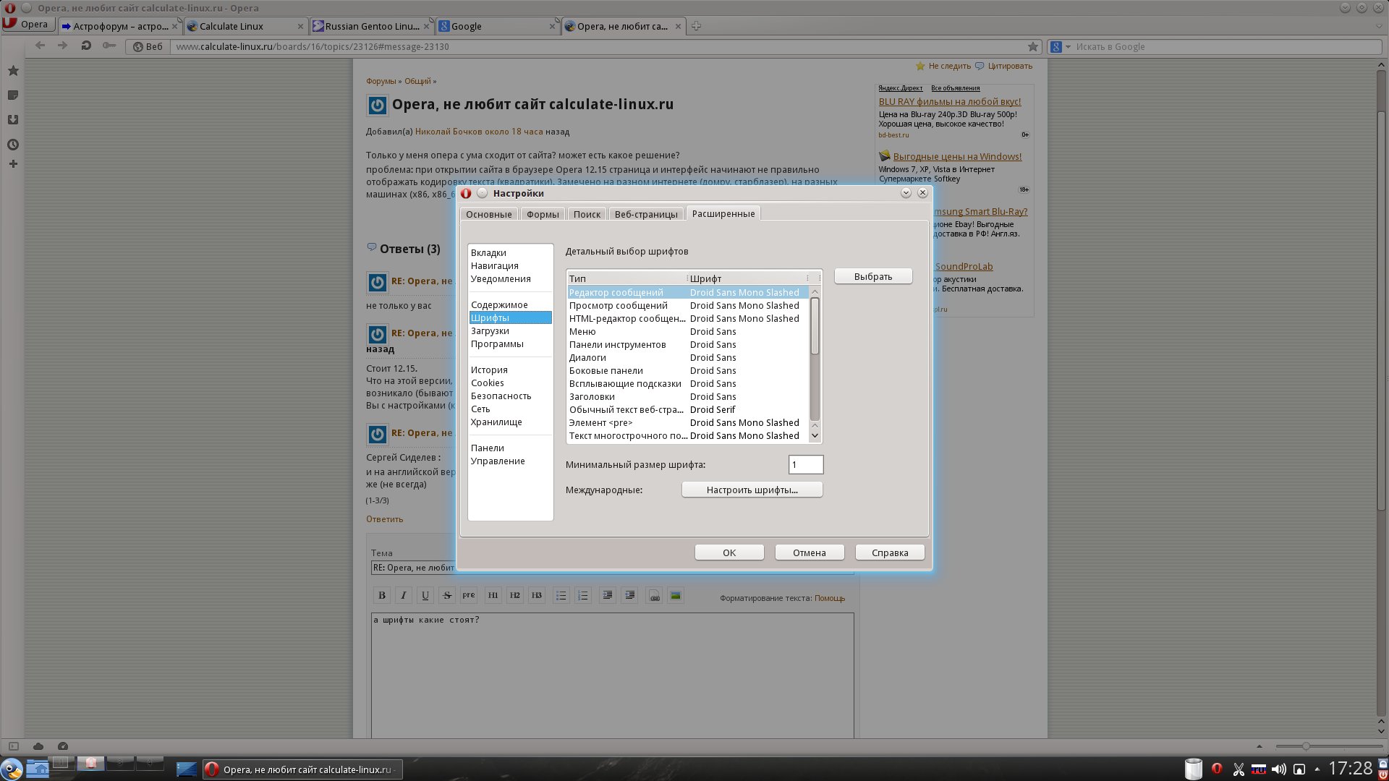This screenshot has height=781, width=1389.
Task: Apply underline formatting in forum editor
Action: point(425,595)
